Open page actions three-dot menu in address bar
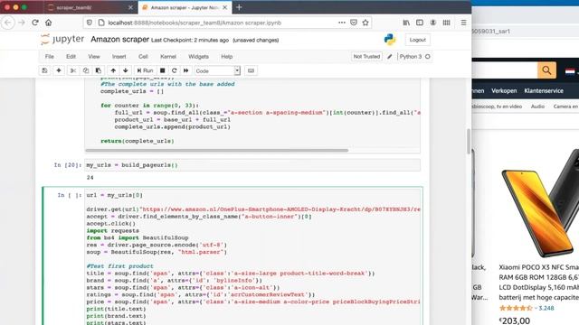 point(342,23)
